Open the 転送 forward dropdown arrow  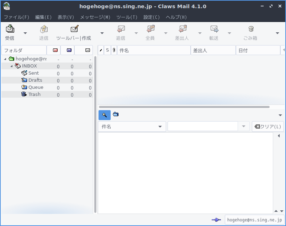coord(229,33)
